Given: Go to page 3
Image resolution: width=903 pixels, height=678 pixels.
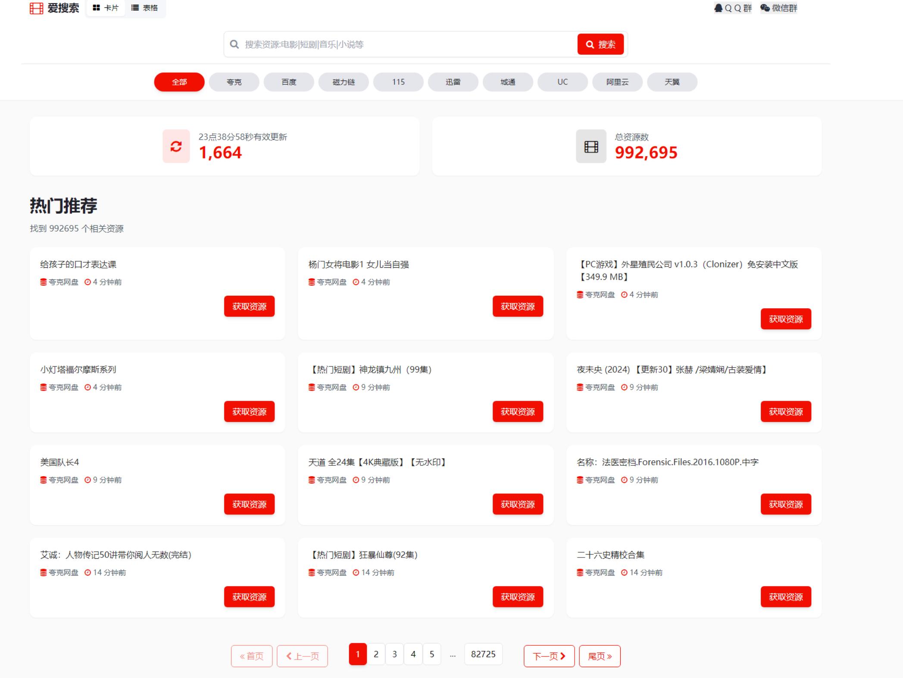Looking at the screenshot, I should 395,654.
